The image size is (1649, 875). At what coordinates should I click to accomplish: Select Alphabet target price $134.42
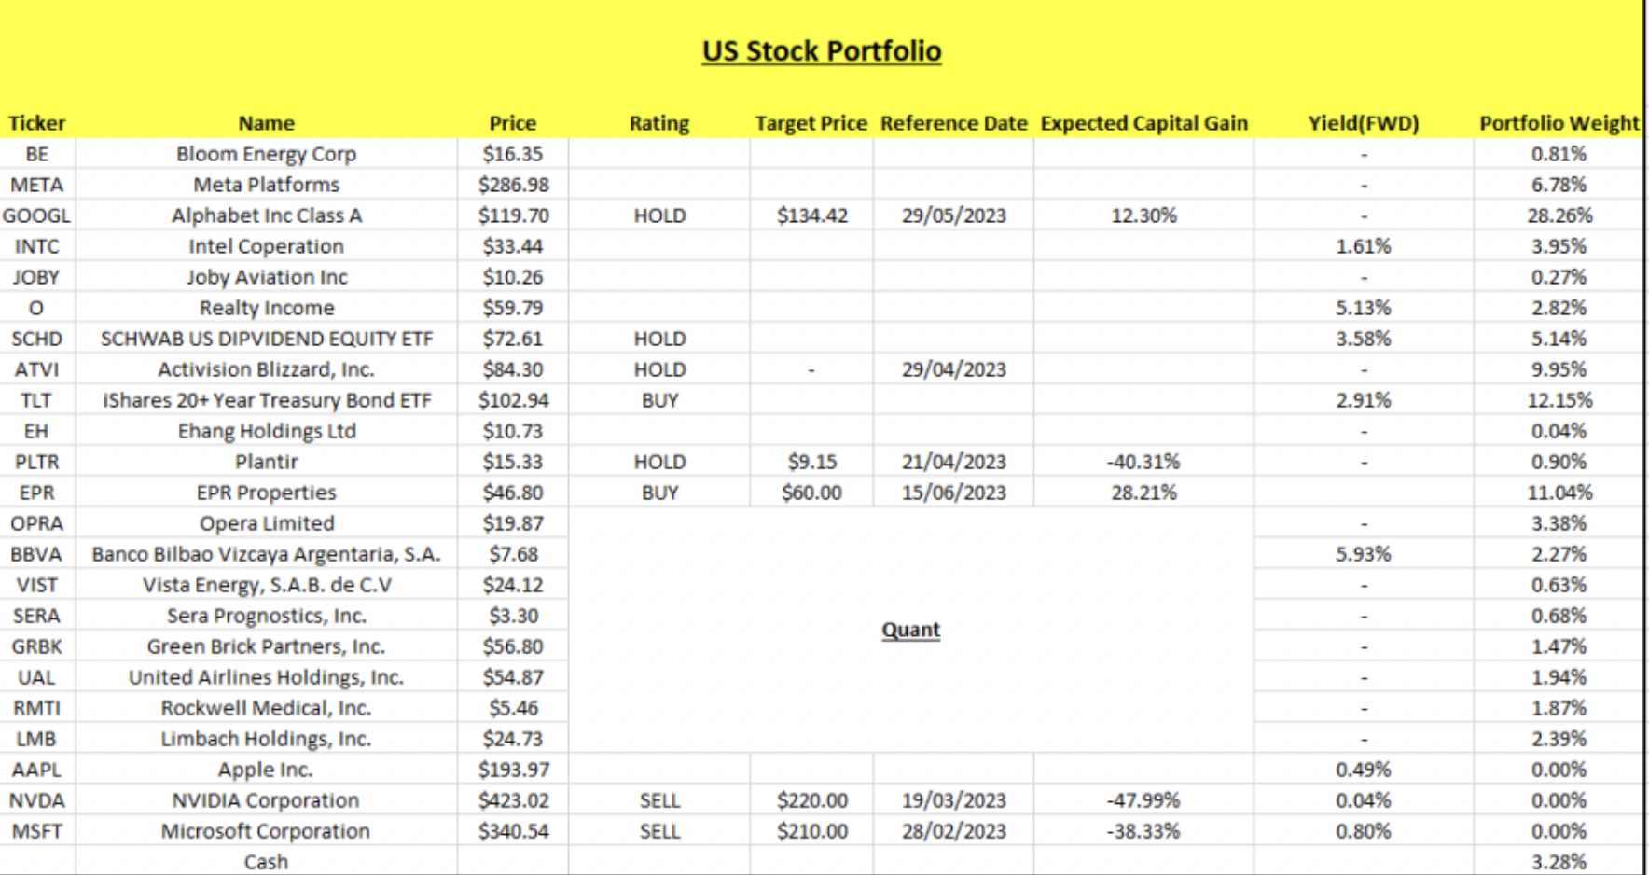click(x=811, y=215)
